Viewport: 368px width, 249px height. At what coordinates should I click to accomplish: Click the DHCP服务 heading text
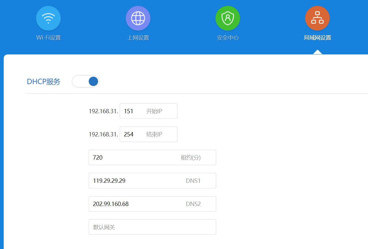44,82
